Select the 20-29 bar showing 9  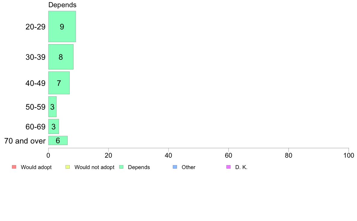click(62, 26)
